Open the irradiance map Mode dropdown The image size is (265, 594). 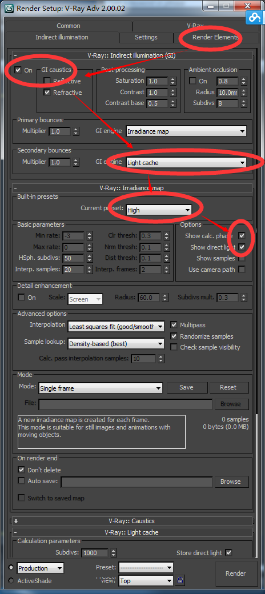pos(101,388)
